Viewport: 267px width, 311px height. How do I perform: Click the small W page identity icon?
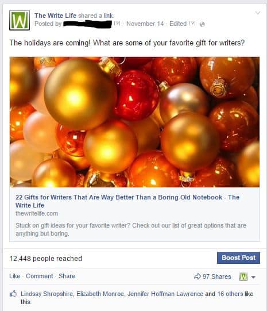point(243,277)
